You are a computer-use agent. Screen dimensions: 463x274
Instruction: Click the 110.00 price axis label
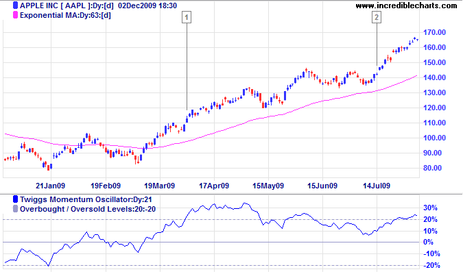(x=434, y=123)
